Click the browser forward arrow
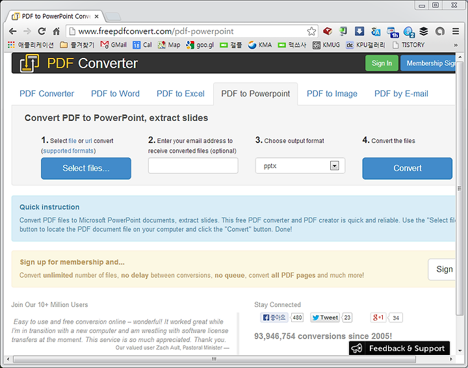 [x=27, y=31]
